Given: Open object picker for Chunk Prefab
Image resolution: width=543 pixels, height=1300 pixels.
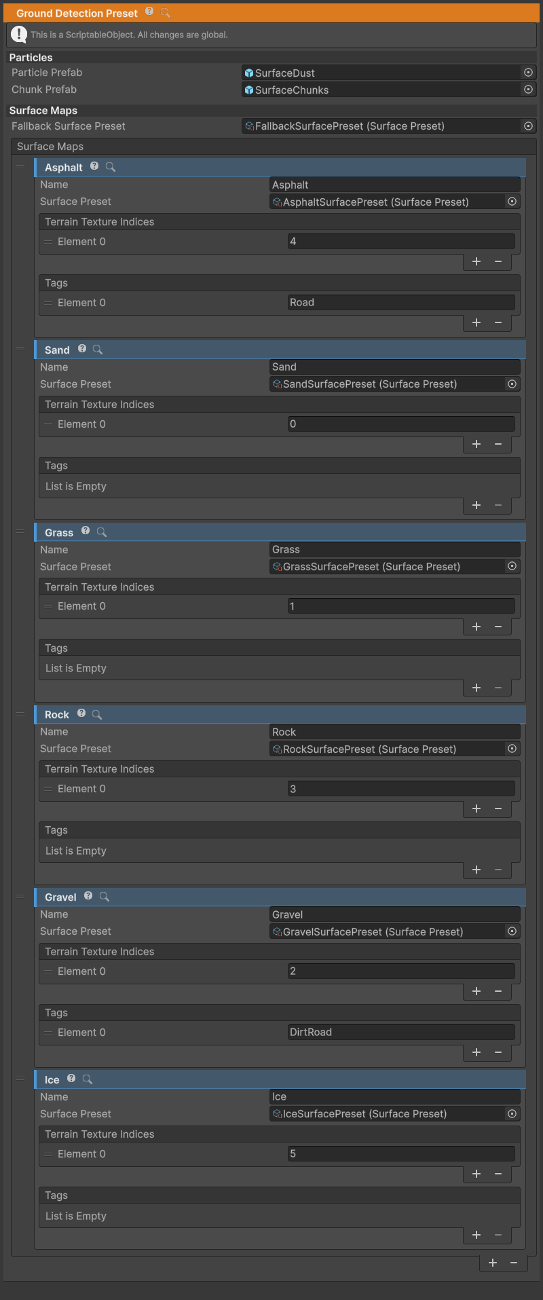Looking at the screenshot, I should pos(528,90).
